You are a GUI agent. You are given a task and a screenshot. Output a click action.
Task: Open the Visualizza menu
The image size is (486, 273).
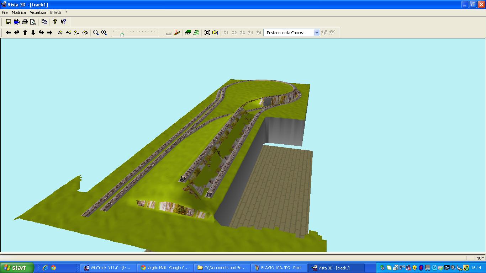[x=38, y=12]
